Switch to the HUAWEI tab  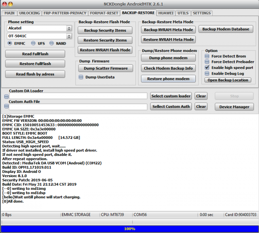(x=166, y=13)
